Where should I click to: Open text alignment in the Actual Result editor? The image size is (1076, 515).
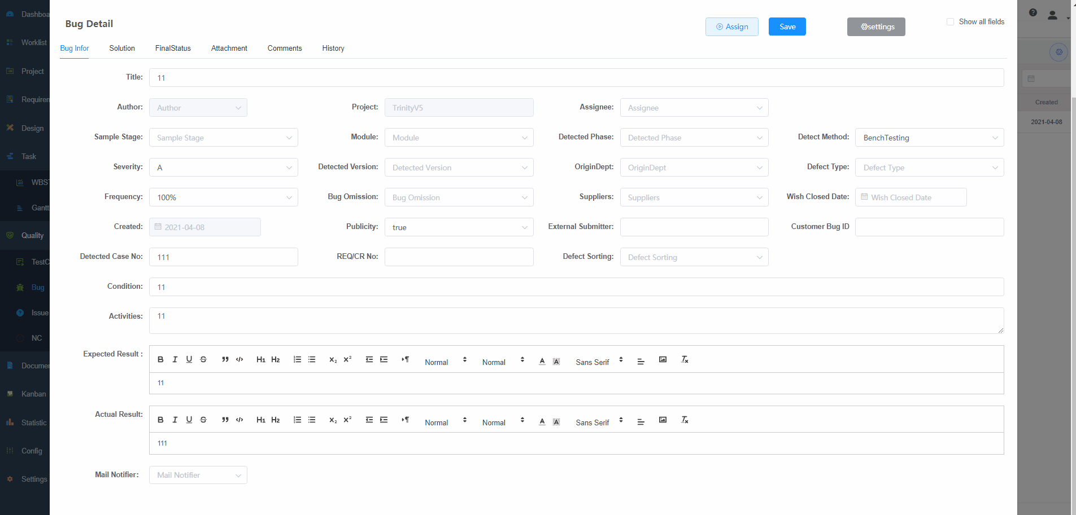pyautogui.click(x=641, y=422)
